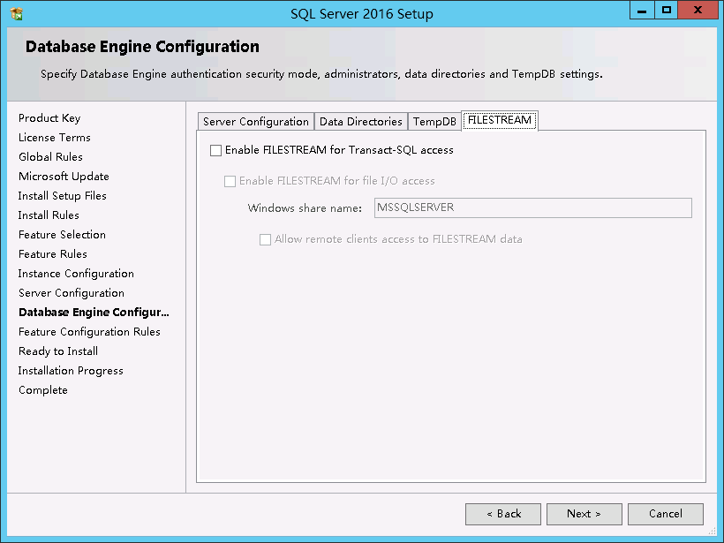The height and width of the screenshot is (543, 724).
Task: Select Product Key step in sidebar
Action: (49, 118)
